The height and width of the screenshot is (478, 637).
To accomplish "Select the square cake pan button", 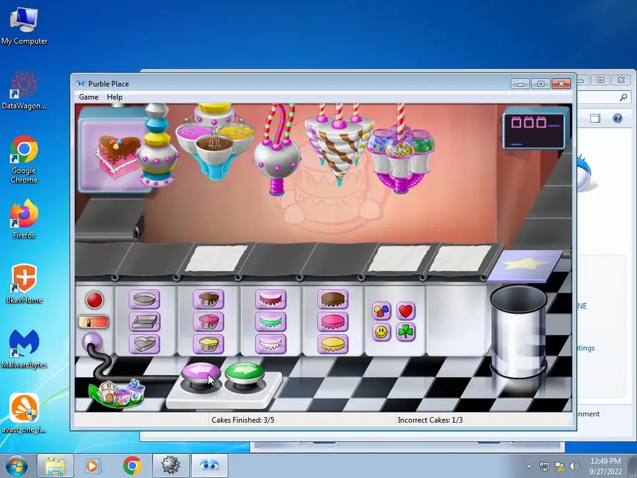I will point(144,322).
